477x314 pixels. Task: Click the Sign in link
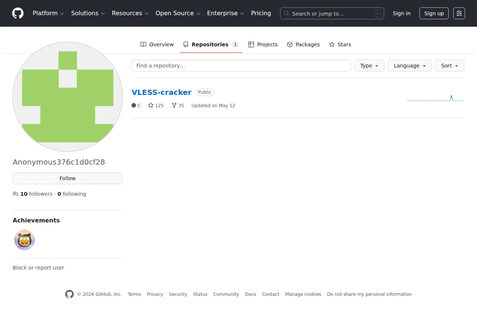[402, 13]
